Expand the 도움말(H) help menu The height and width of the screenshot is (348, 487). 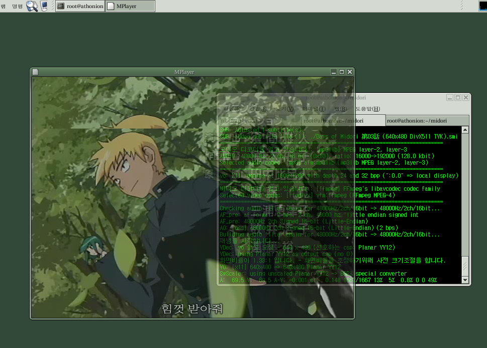tap(367, 109)
